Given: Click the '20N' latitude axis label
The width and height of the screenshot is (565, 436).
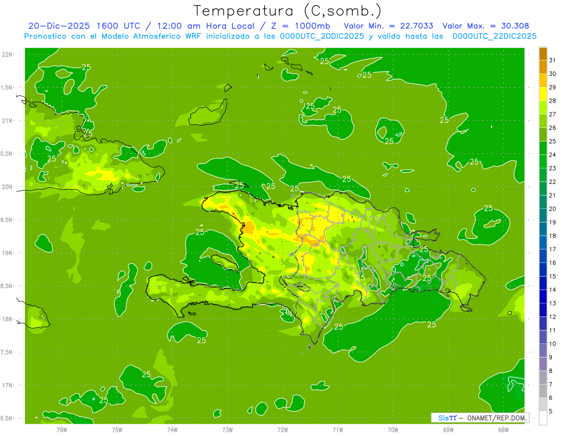Looking at the screenshot, I should tap(7, 187).
